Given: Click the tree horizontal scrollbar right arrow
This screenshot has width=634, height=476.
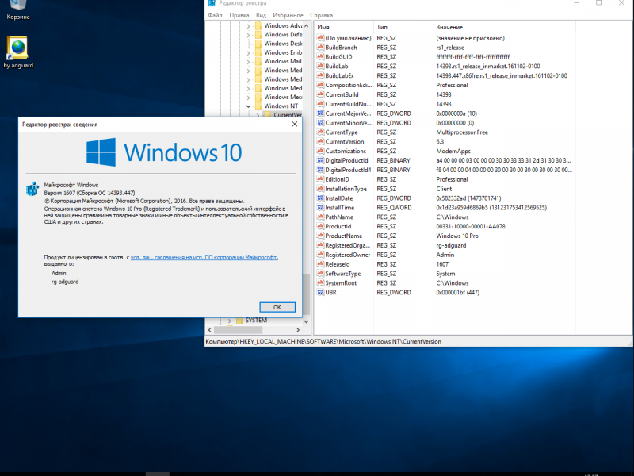Looking at the screenshot, I should pyautogui.click(x=298, y=330).
